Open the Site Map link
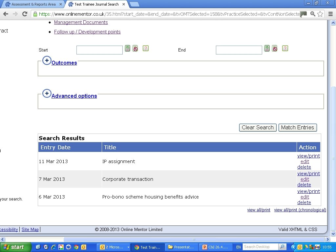Screen dimensions: 336x252 coord(30,229)
